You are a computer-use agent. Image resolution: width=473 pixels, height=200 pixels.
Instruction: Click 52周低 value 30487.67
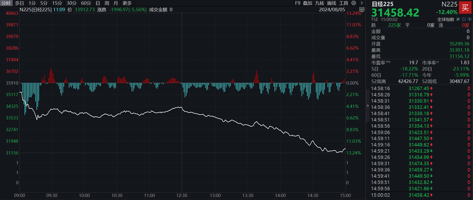pyautogui.click(x=459, y=81)
